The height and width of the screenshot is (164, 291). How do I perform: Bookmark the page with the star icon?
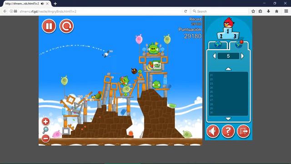(x=253, y=11)
